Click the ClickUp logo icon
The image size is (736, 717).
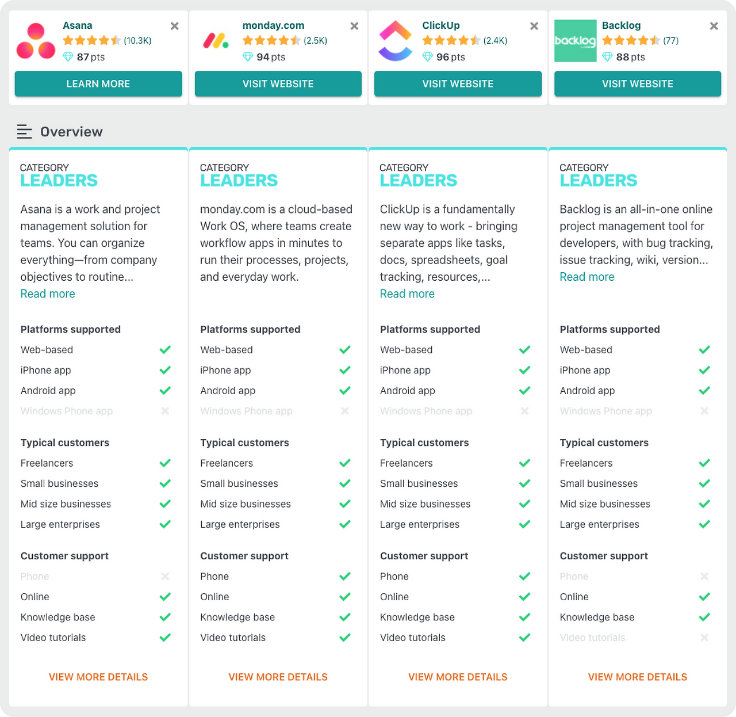click(396, 41)
